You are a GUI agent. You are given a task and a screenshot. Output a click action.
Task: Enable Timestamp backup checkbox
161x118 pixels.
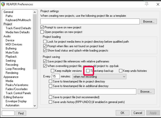(88, 71)
